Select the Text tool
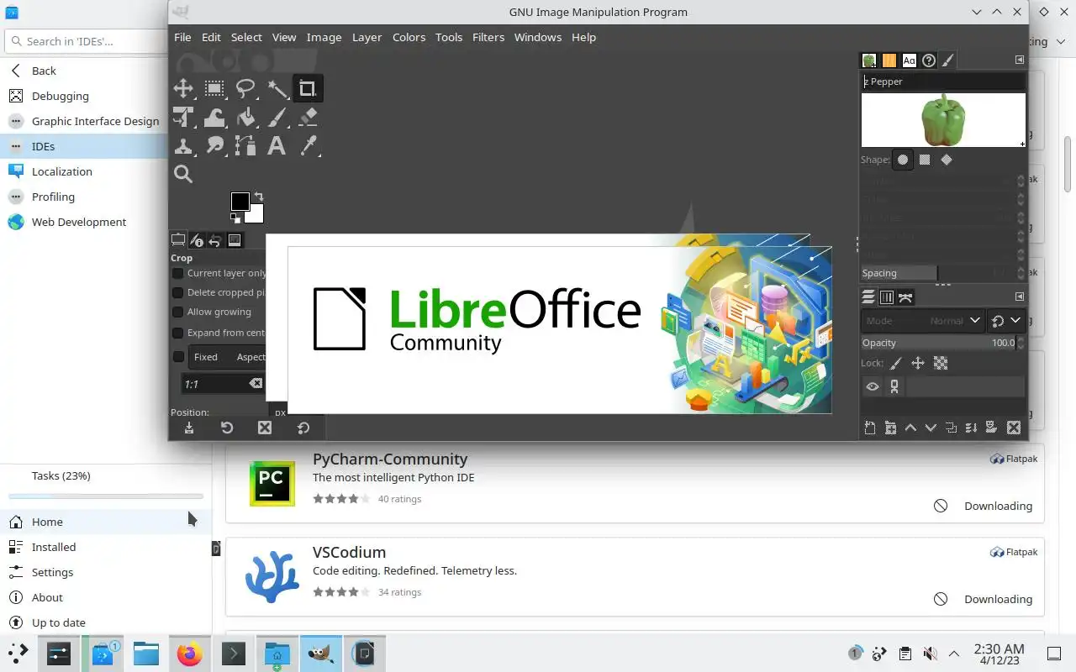 tap(277, 145)
